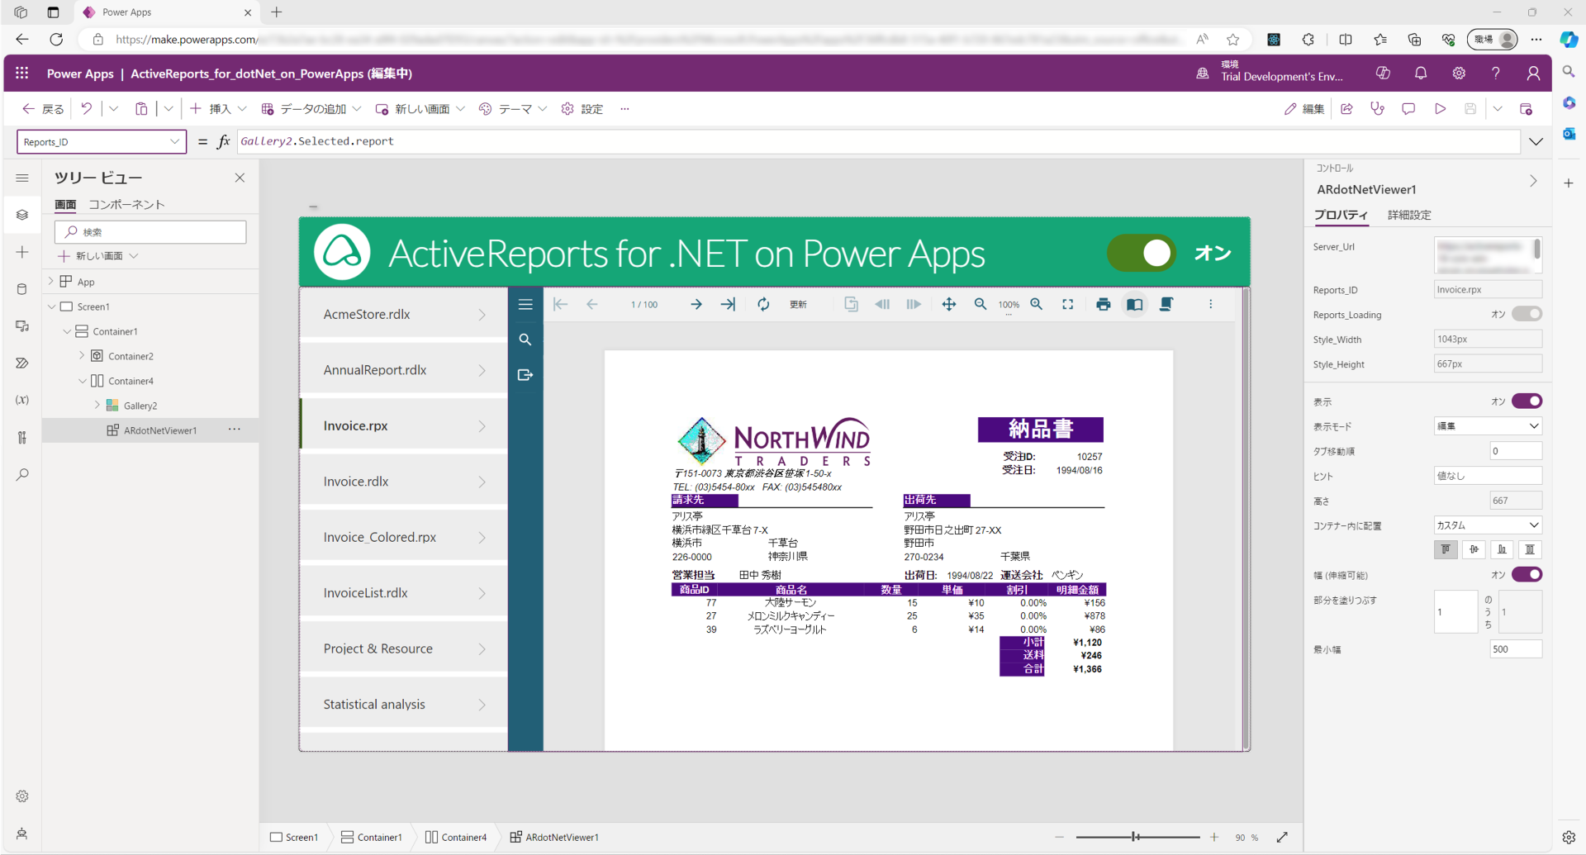Select stretch option in container alignment
This screenshot has width=1586, height=855.
[x=1530, y=549]
